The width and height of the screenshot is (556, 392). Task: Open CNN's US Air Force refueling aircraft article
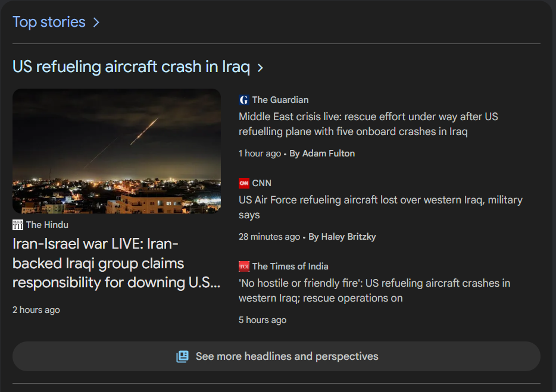pos(380,207)
